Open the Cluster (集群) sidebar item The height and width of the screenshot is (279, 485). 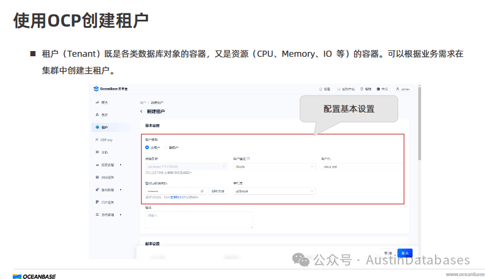pos(102,115)
